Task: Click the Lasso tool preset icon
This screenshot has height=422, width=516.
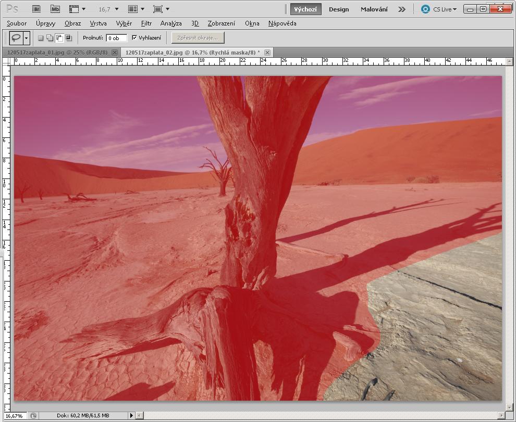Action: [16, 37]
